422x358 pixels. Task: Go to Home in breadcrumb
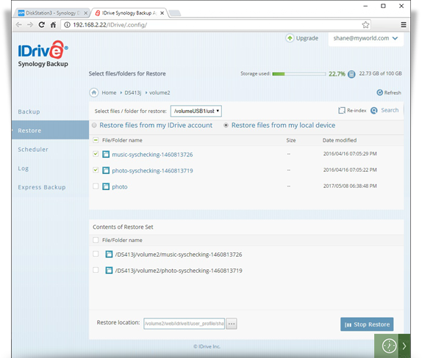[x=109, y=92]
